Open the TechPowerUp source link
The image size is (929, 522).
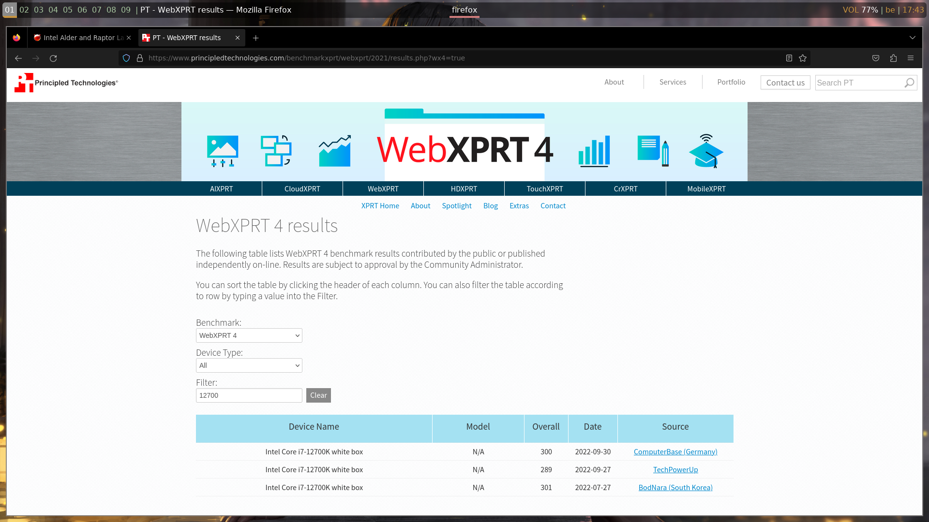point(675,469)
